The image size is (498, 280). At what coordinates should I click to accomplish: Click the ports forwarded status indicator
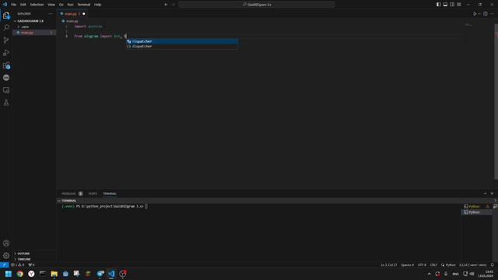(x=31, y=264)
